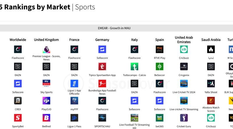Click the SportyBet icon
This screenshot has width=233, height=129.
coord(18,118)
